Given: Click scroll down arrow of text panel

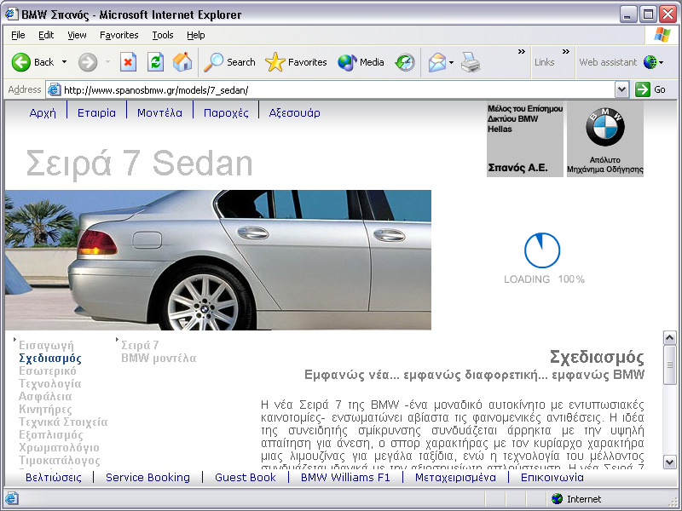Looking at the screenshot, I should tap(669, 462).
